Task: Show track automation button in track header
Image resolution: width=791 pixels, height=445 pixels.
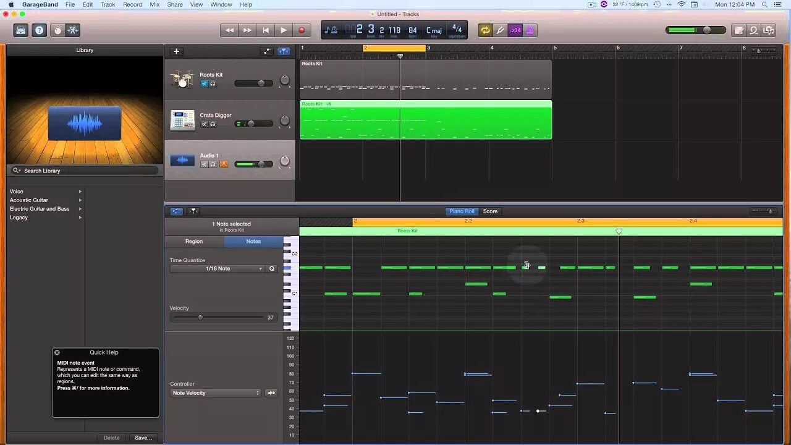Action: 266,51
